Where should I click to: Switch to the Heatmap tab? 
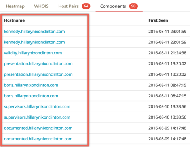(15, 6)
